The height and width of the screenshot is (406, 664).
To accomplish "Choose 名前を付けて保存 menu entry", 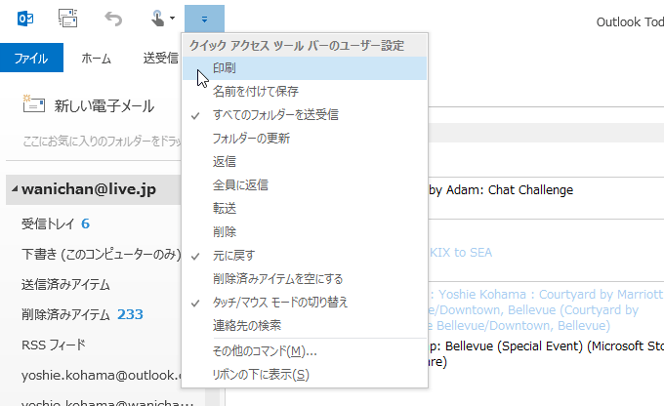I will click(255, 92).
